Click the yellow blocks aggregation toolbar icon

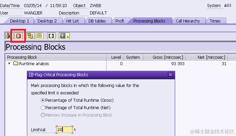30,36
